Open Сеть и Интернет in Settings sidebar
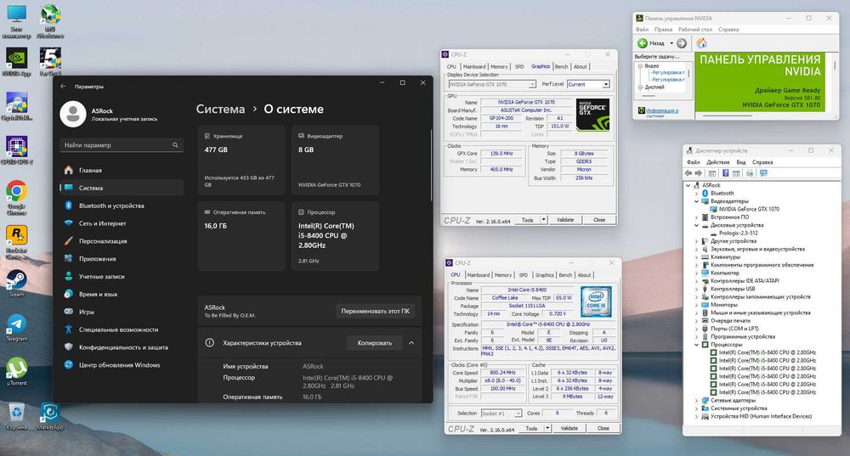850x456 pixels. (122, 223)
